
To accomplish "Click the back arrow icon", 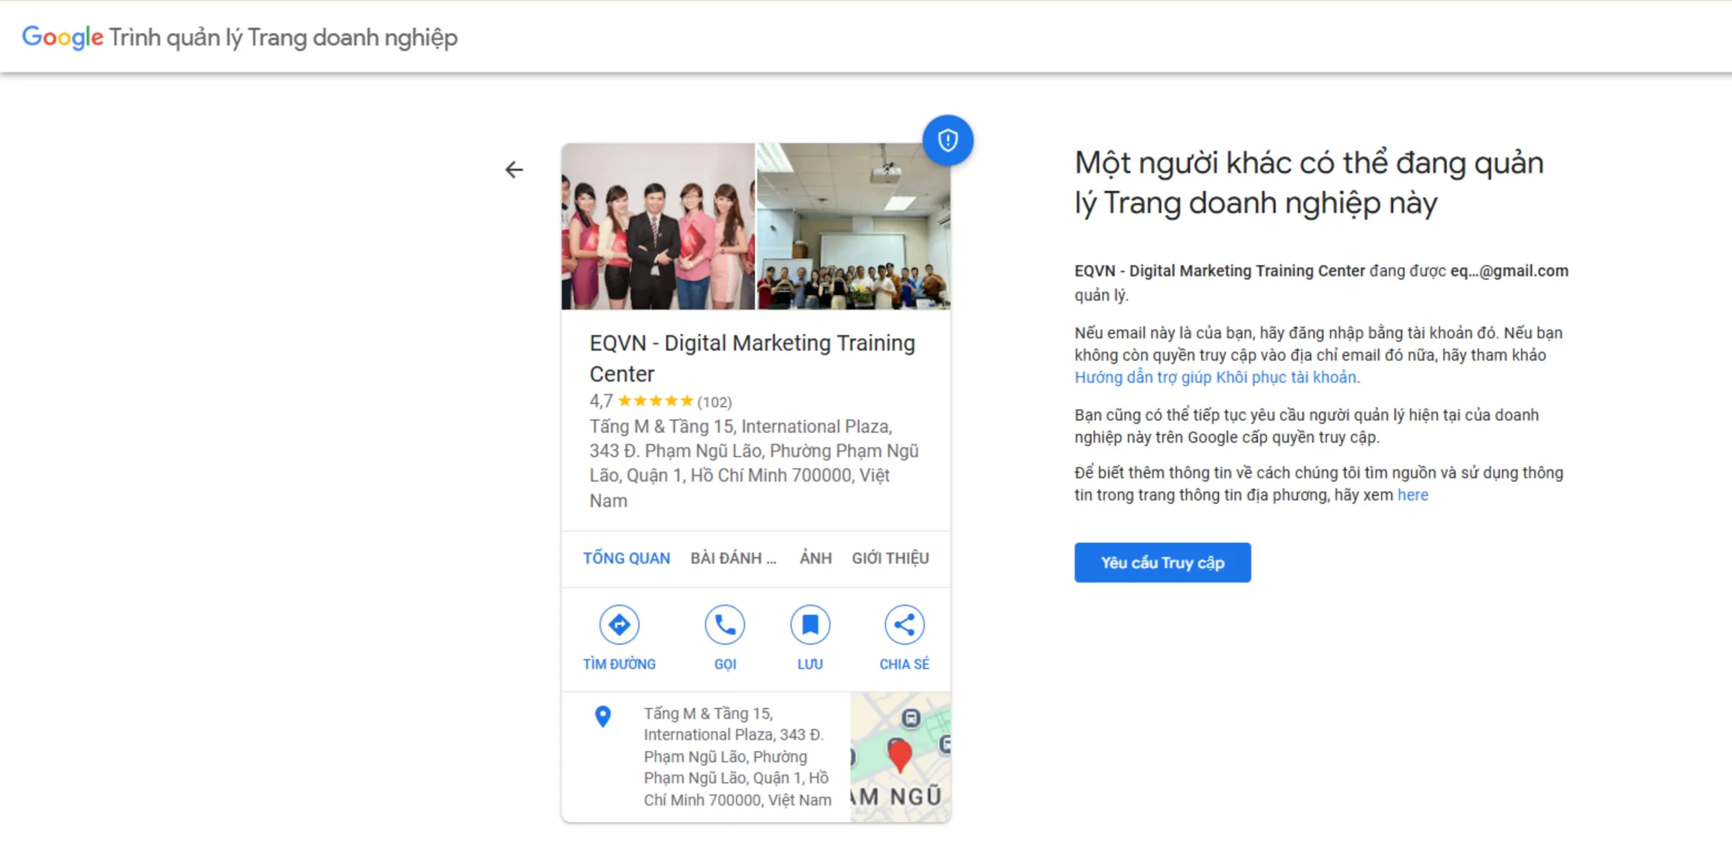I will 514,169.
